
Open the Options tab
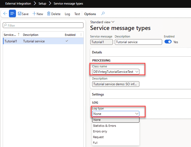tap(90, 14)
